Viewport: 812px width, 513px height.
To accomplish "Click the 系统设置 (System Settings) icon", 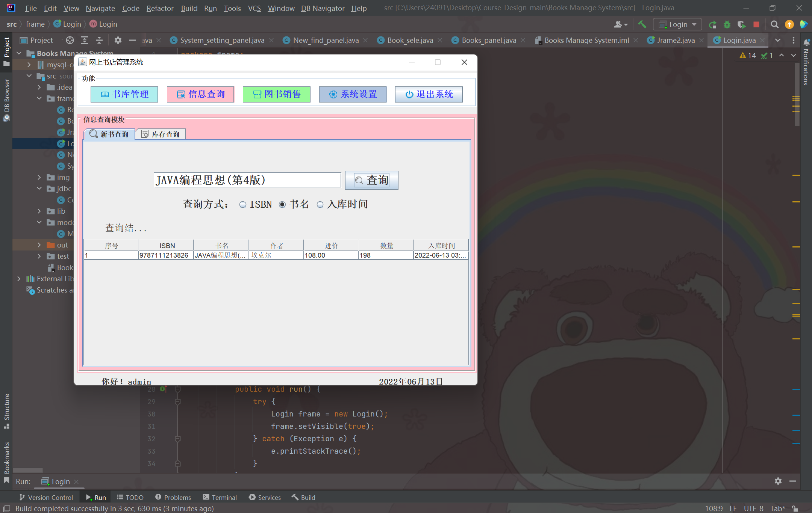I will click(x=353, y=94).
